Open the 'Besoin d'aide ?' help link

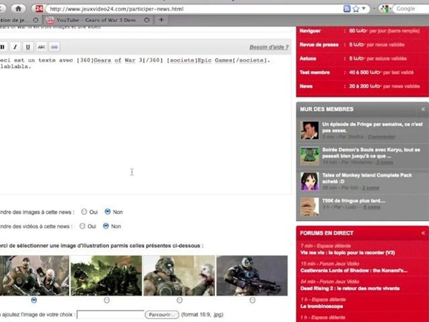click(x=269, y=47)
